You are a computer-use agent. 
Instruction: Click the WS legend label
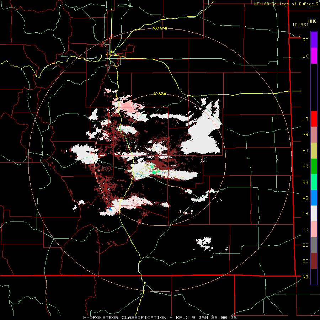click(x=305, y=198)
